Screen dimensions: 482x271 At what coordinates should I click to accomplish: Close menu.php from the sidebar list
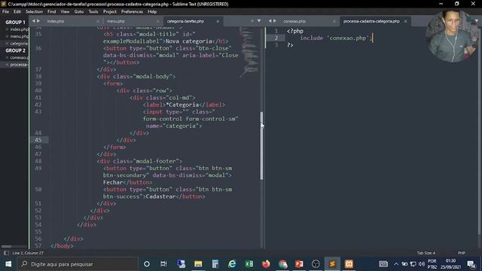pyautogui.click(x=7, y=36)
